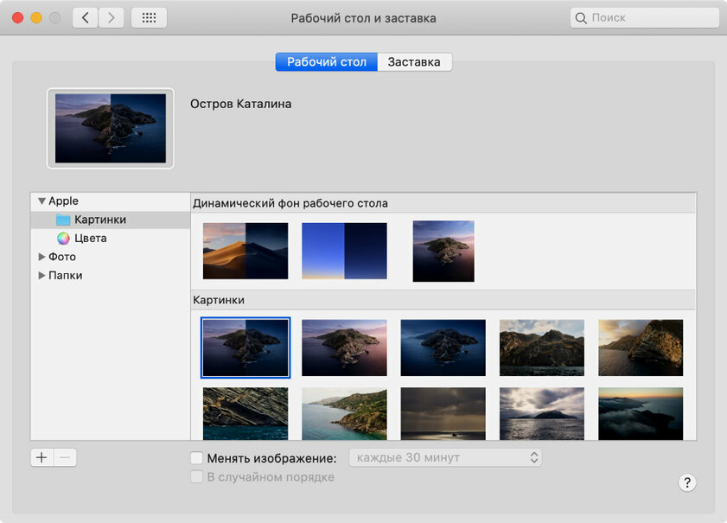The height and width of the screenshot is (523, 727).
Task: Toggle the В случайном порядке checkbox
Action: coord(196,477)
